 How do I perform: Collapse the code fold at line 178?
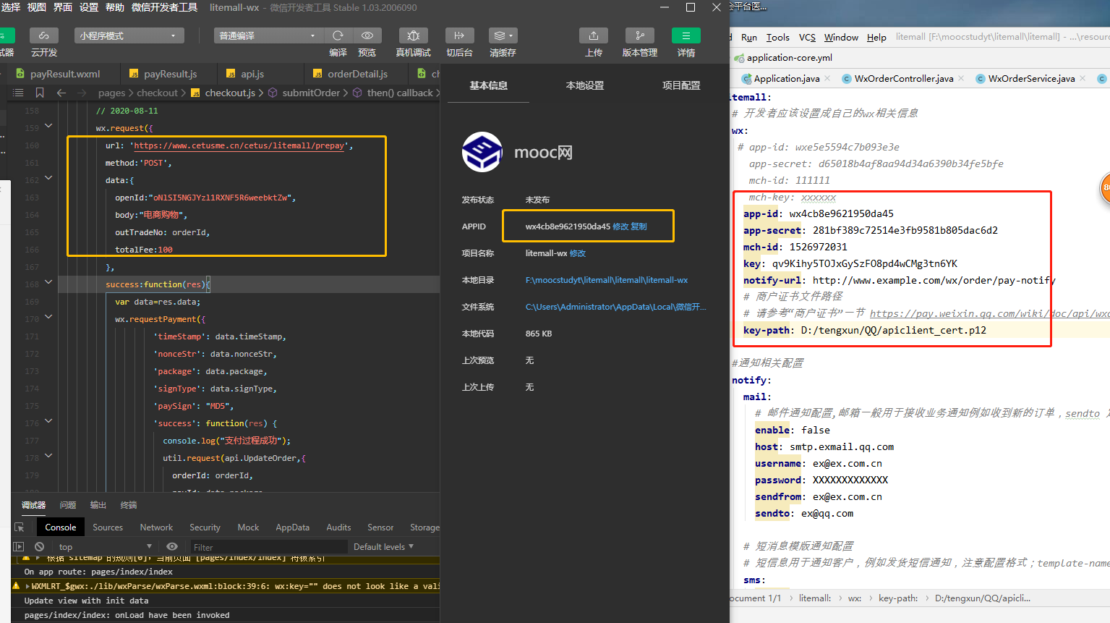(x=48, y=456)
